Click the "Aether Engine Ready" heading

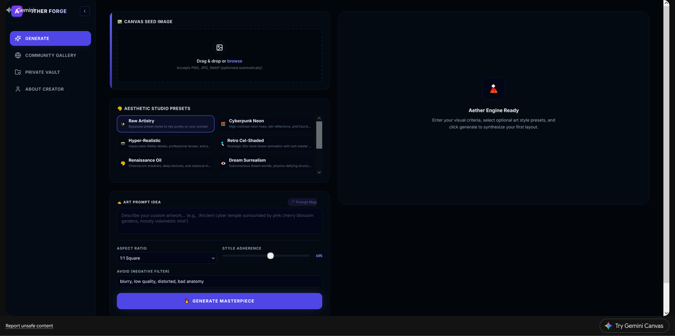point(494,111)
